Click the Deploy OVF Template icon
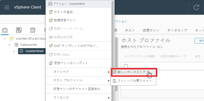The width and height of the screenshot is (204, 101). [x=51, y=46]
